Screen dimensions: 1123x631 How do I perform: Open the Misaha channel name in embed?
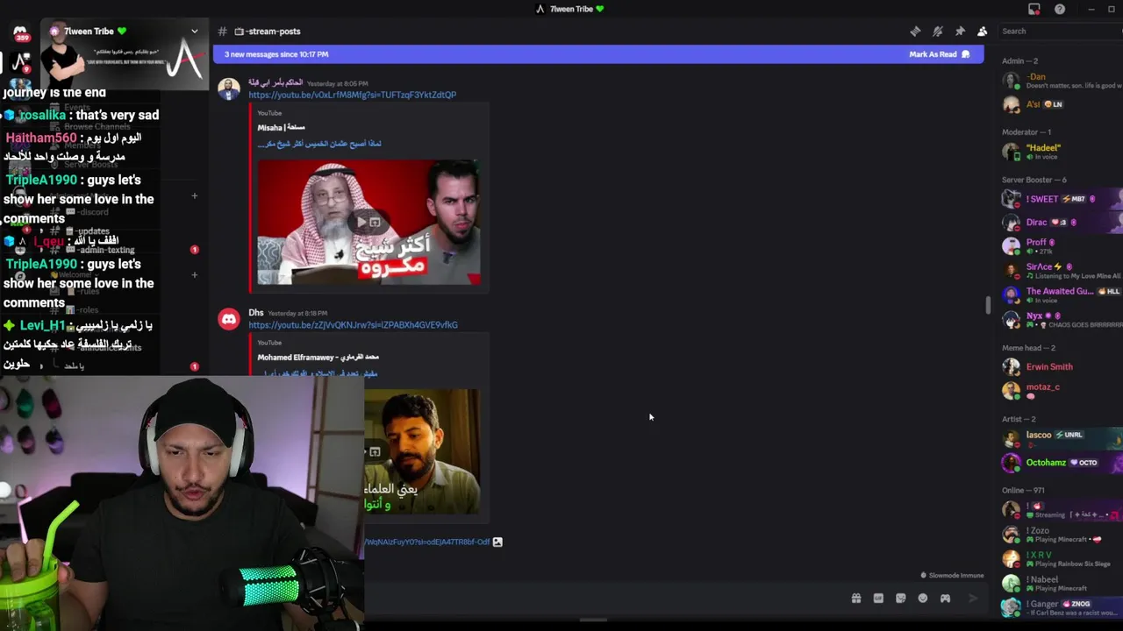[x=281, y=127]
